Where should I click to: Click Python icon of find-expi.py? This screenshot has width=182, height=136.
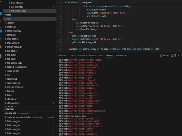point(6,59)
